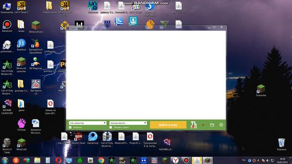Select the Minecraft.exe desktop icon
Screen dimensions: 292x164
click(36, 27)
